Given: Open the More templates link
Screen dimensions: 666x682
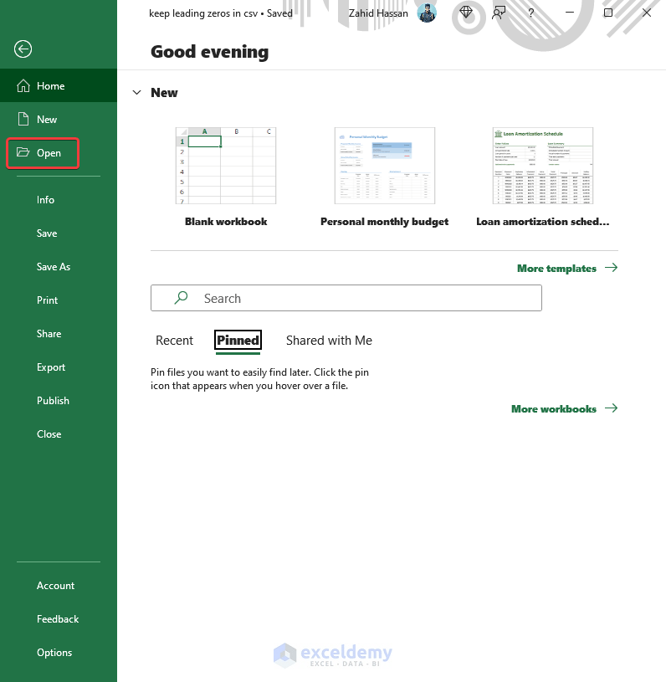Looking at the screenshot, I should [567, 268].
